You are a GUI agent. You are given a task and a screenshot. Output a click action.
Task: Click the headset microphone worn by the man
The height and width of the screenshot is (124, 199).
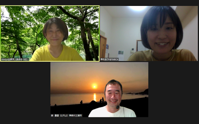(118, 107)
